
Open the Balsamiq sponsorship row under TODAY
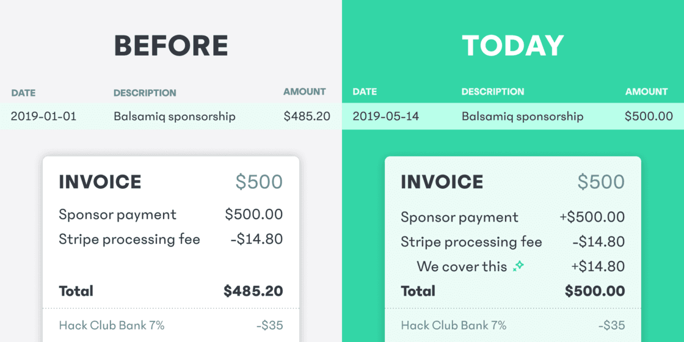523,116
